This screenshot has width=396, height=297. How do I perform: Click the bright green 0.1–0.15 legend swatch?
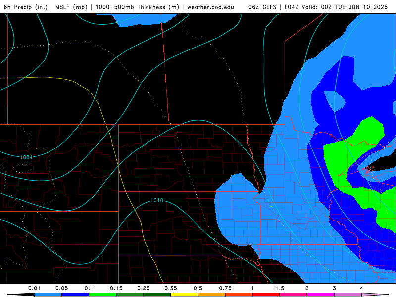click(x=102, y=295)
